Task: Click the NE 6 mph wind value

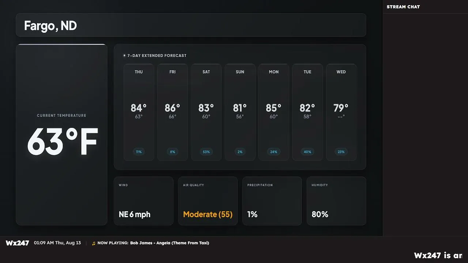Action: (x=135, y=214)
